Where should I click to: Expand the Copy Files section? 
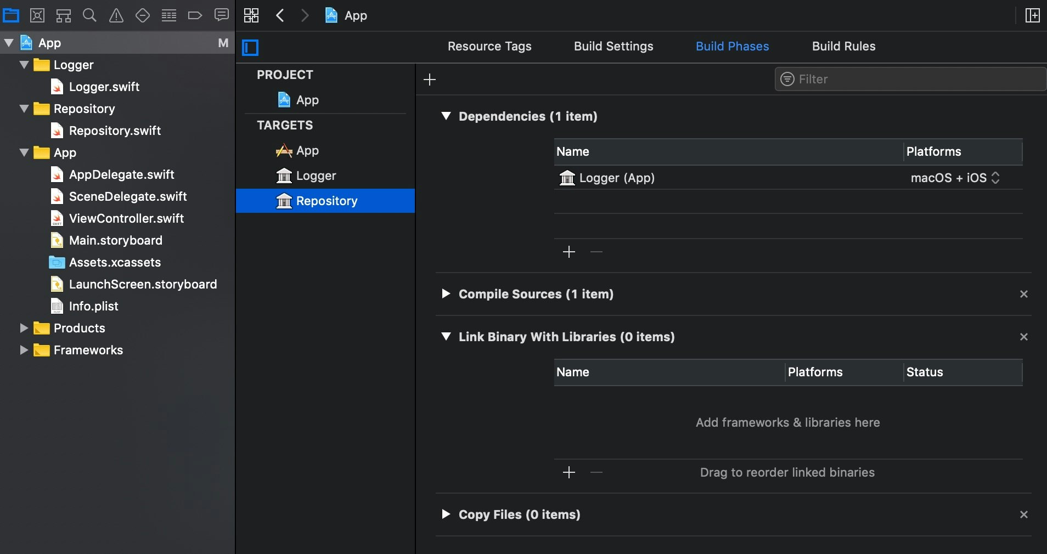[x=446, y=515]
